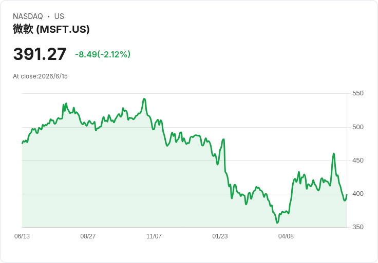The width and height of the screenshot is (378, 263).
Task: Click the 06/13 date axis label
Action: tap(22, 236)
